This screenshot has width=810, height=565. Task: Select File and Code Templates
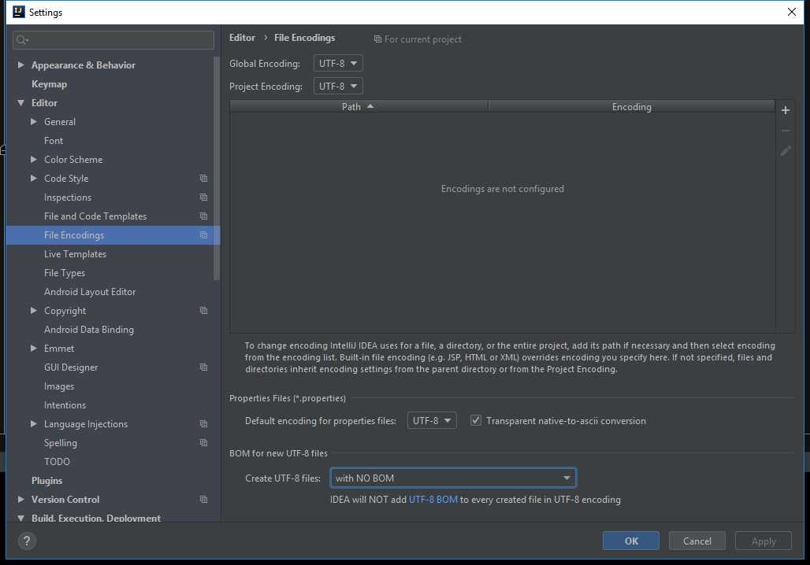95,216
